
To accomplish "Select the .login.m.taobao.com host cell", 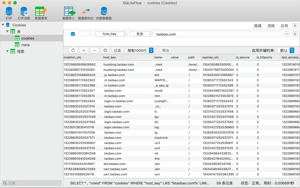I will click(x=118, y=101).
